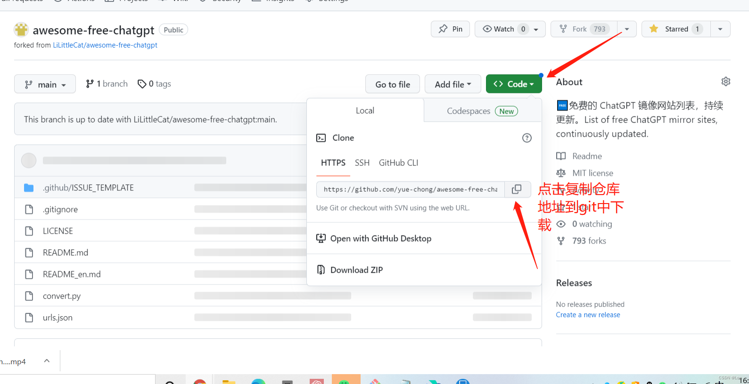This screenshot has height=384, width=749.
Task: Click the Download ZIP archive icon
Action: click(321, 270)
